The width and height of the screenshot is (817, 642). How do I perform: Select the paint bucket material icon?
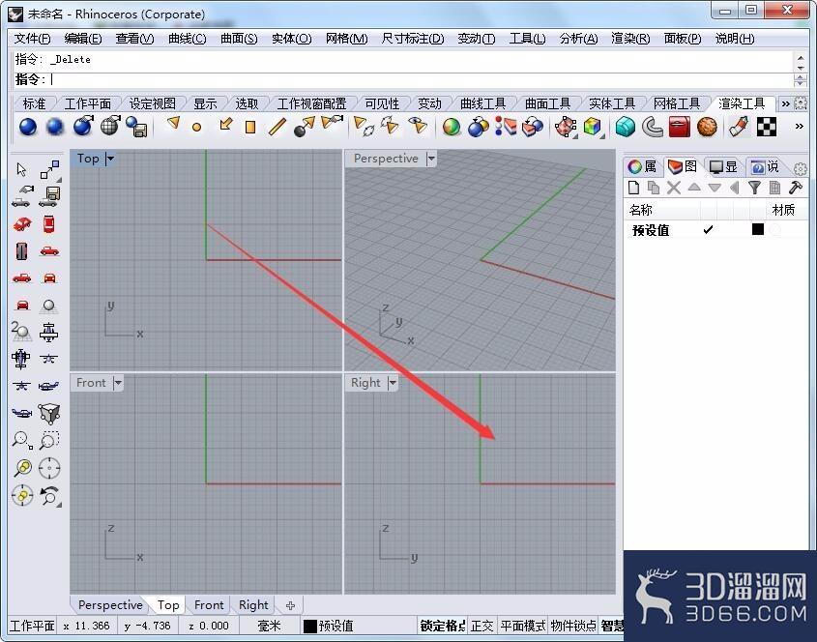coord(739,127)
